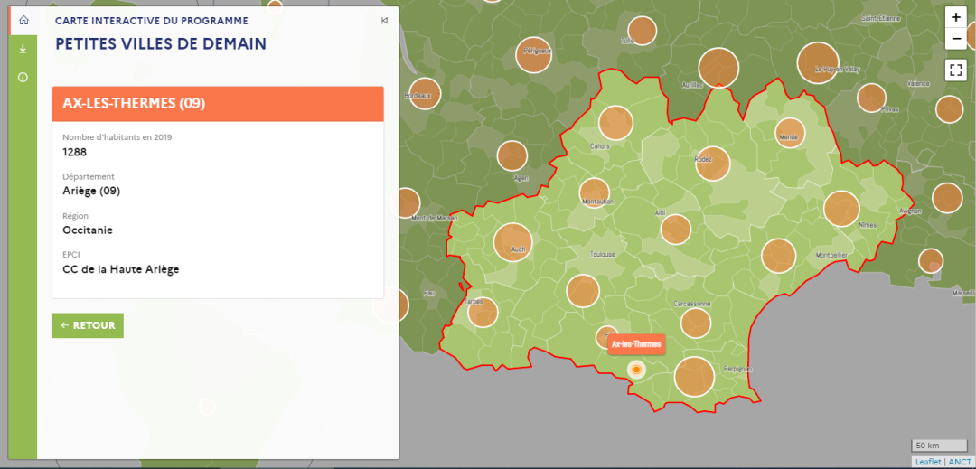
Task: Click the 50 km scale bar
Action: tap(939, 446)
